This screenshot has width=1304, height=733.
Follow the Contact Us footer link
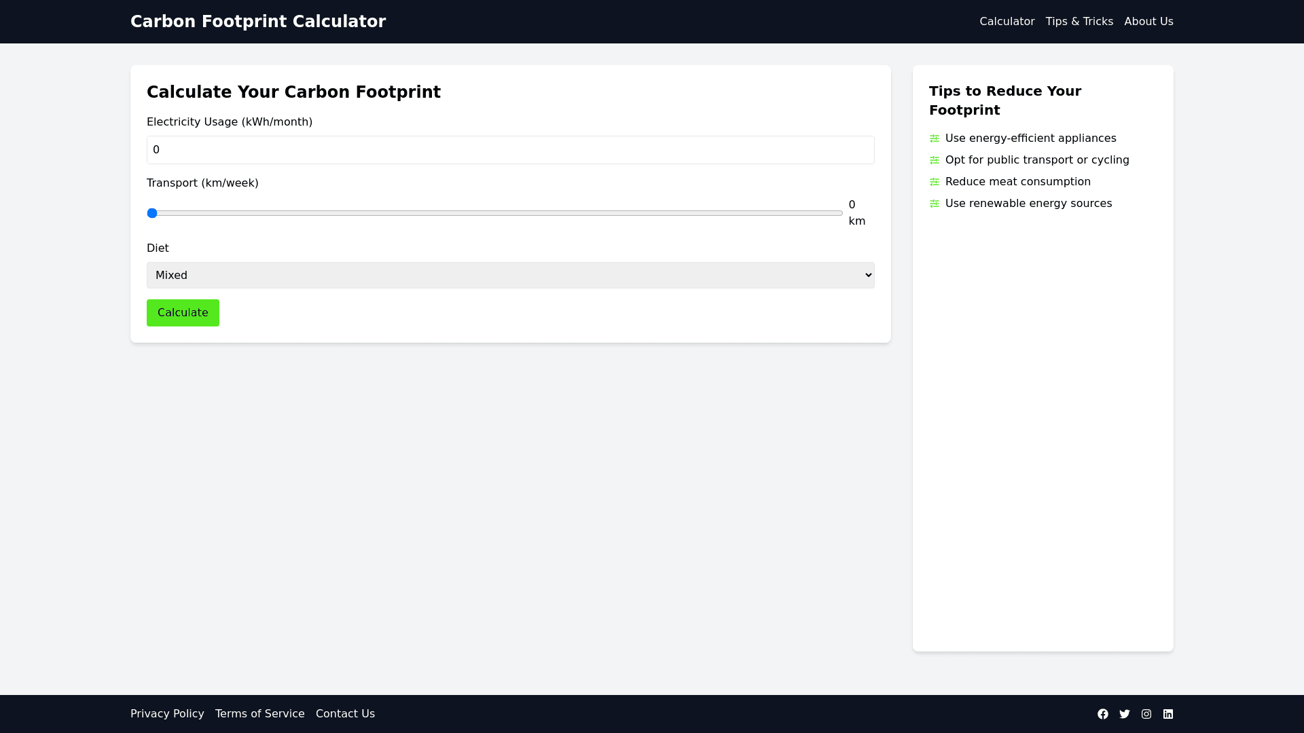(345, 714)
